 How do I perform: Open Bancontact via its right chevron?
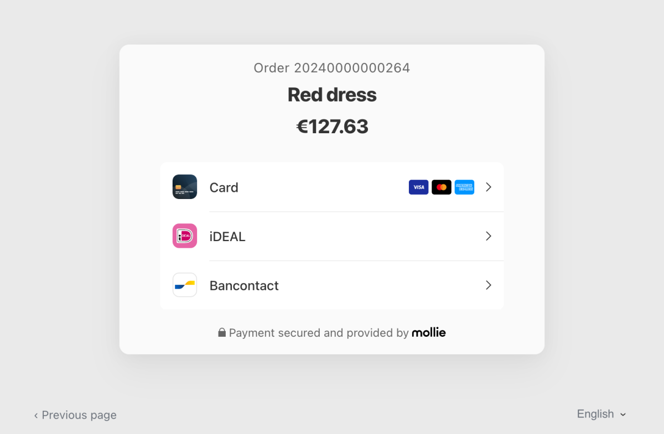[489, 285]
